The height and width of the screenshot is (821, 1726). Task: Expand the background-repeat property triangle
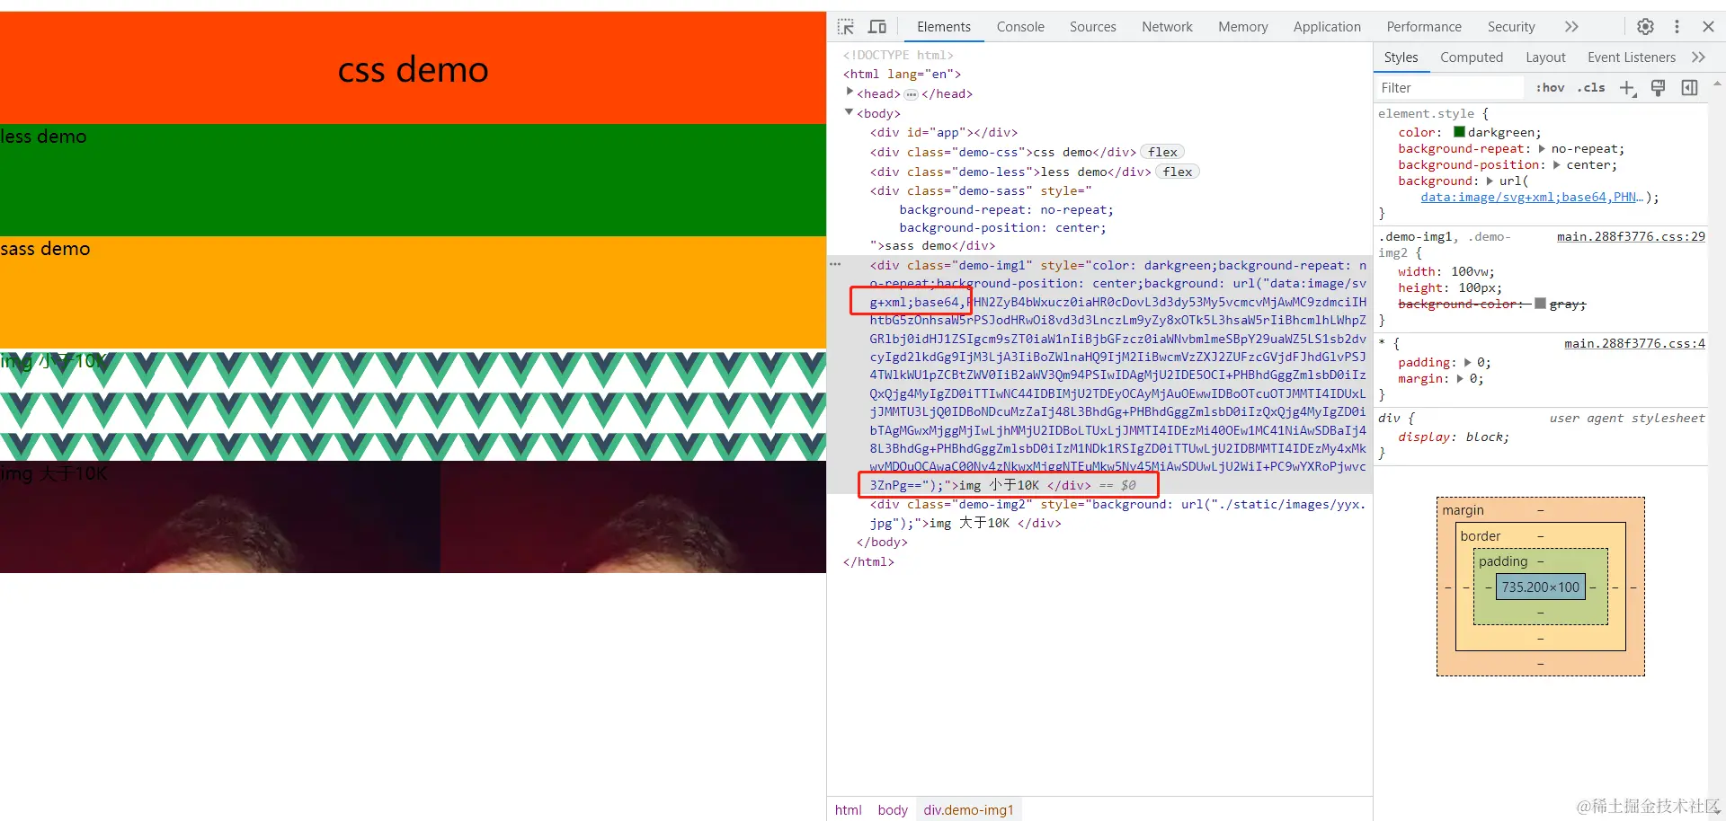tap(1542, 148)
